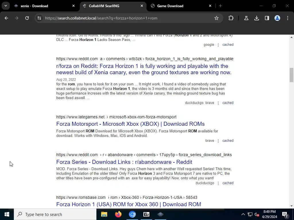294x220 pixels.
Task: Click the muted volume tray icon
Action: pyautogui.click(x=257, y=215)
